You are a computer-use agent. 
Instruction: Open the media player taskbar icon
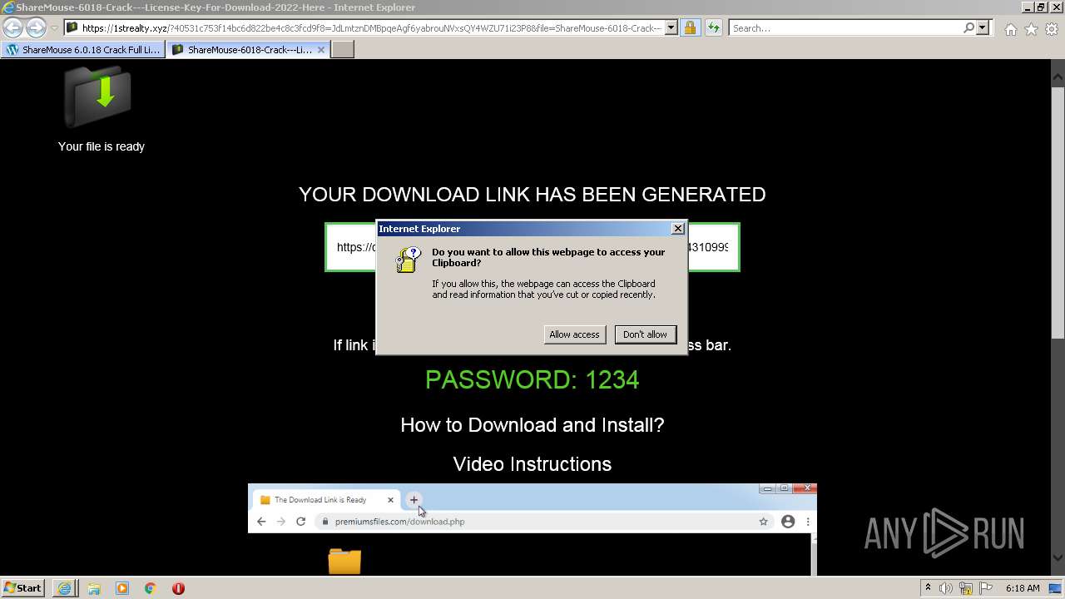pyautogui.click(x=122, y=588)
